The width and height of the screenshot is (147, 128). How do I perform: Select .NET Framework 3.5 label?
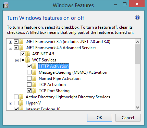[68, 42]
